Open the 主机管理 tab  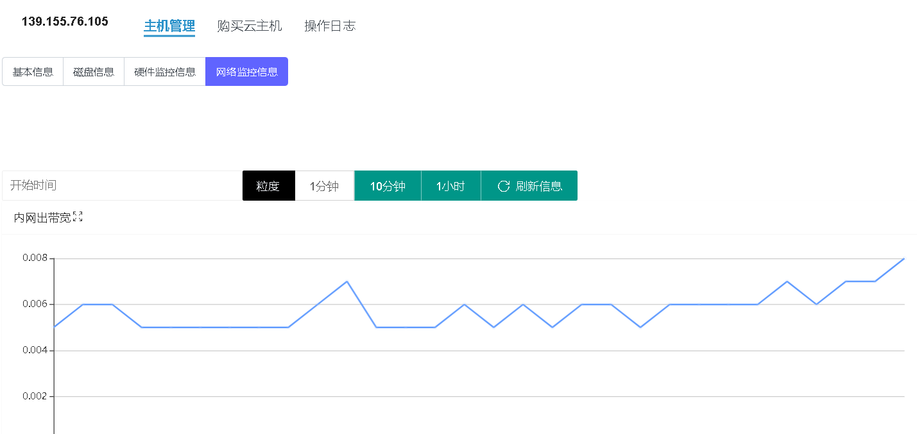169,26
